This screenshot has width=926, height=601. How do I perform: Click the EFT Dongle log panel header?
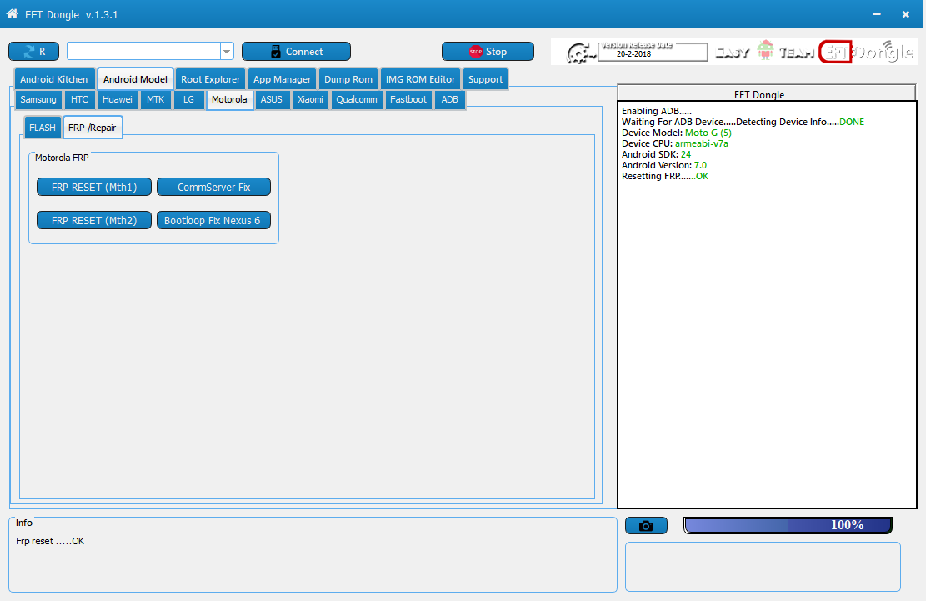(767, 94)
